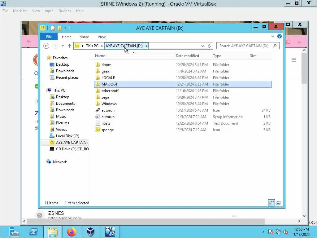317x238 pixels.
Task: Select the LOCALE folder
Action: point(108,78)
